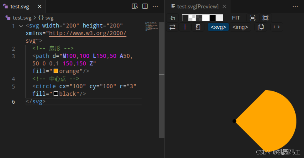
Task: Click the fit-to-window frame icon
Action: point(266,18)
